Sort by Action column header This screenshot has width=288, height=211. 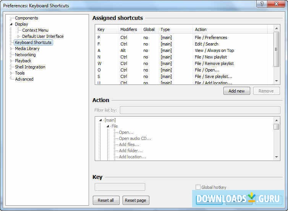(230, 29)
